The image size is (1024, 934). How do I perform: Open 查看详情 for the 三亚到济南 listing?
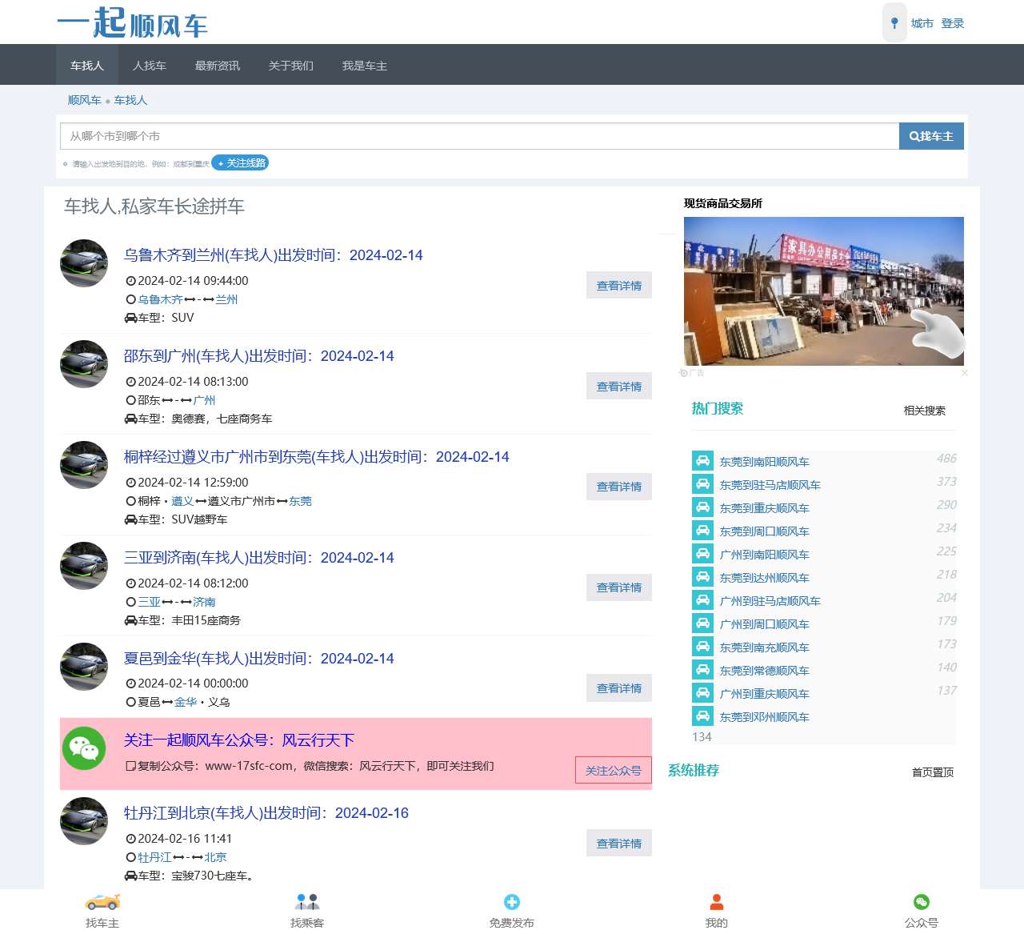[618, 587]
